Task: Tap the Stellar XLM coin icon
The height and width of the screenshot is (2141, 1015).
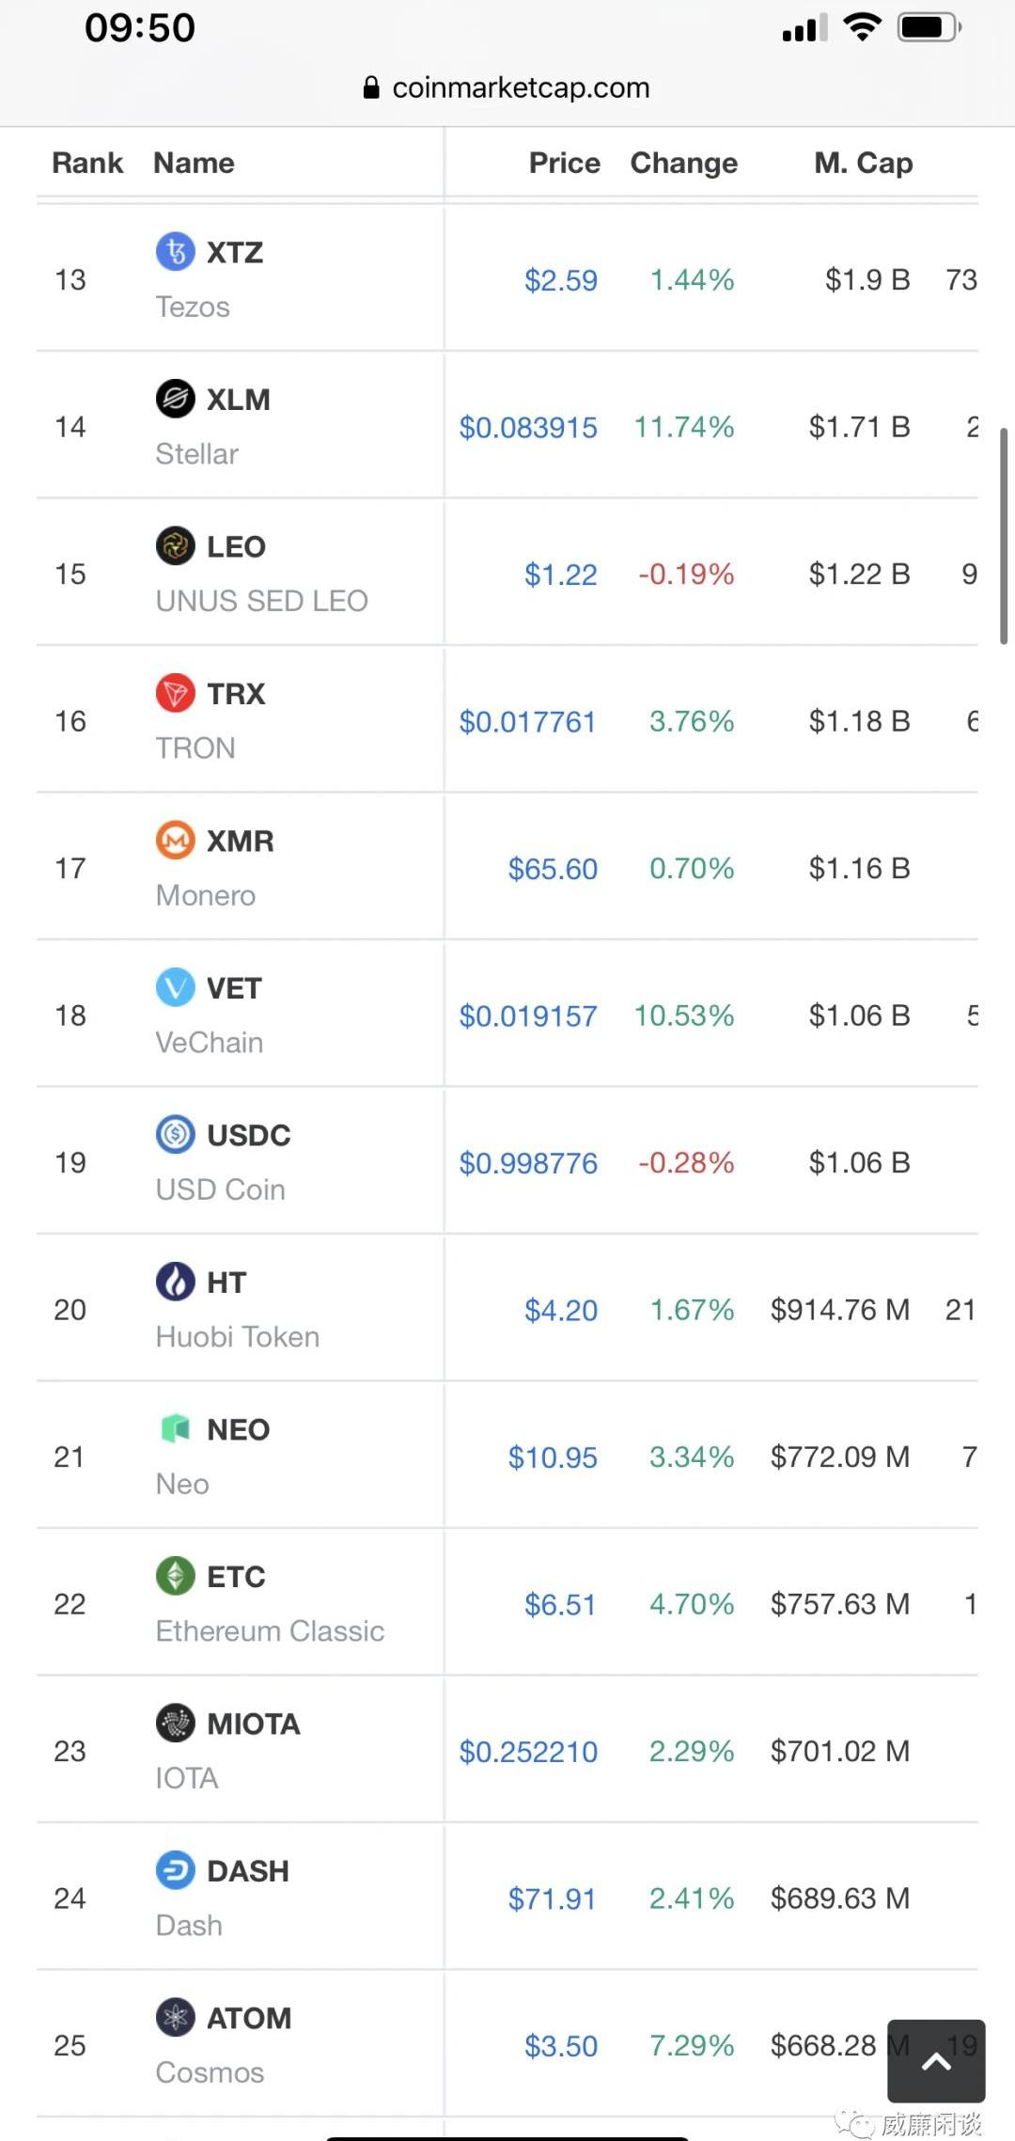Action: coord(175,399)
